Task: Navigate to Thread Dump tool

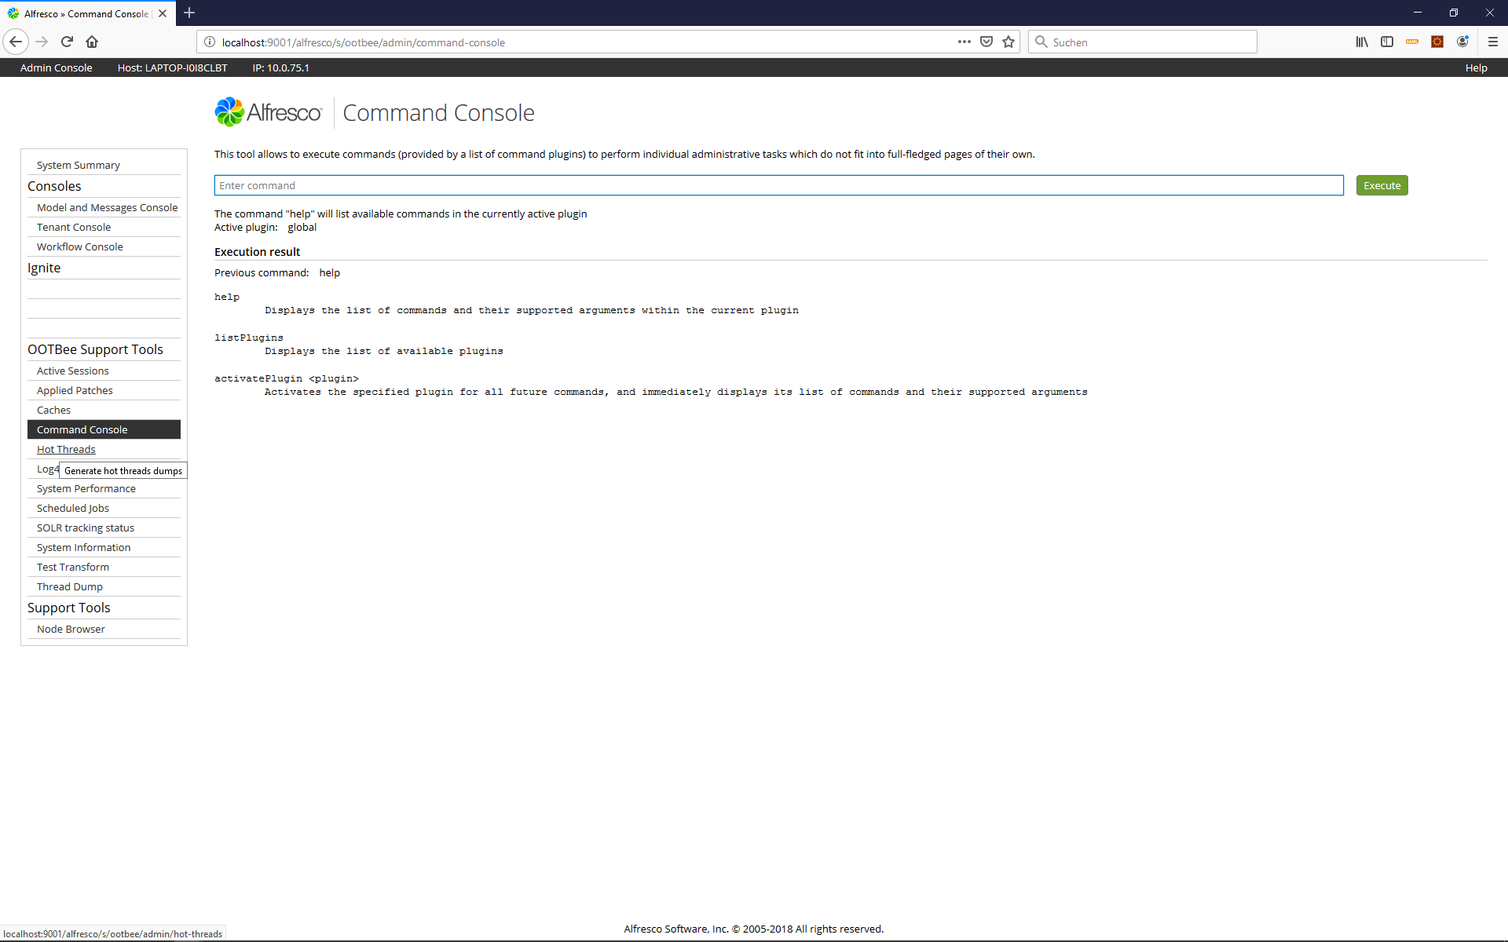Action: (x=69, y=586)
